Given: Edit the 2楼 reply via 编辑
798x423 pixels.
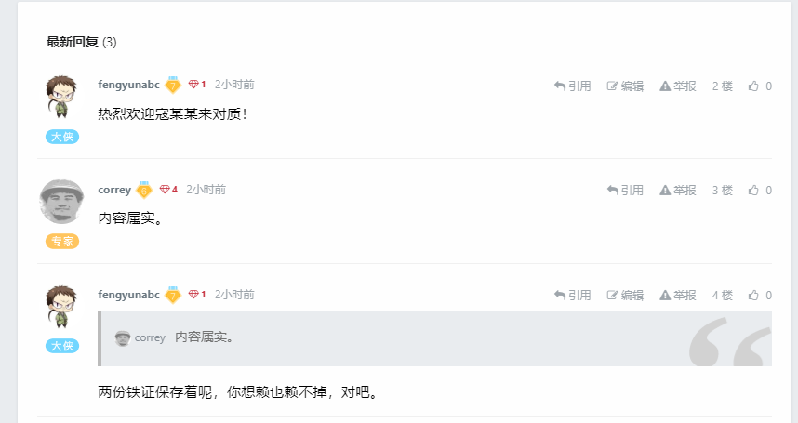Looking at the screenshot, I should [x=625, y=86].
